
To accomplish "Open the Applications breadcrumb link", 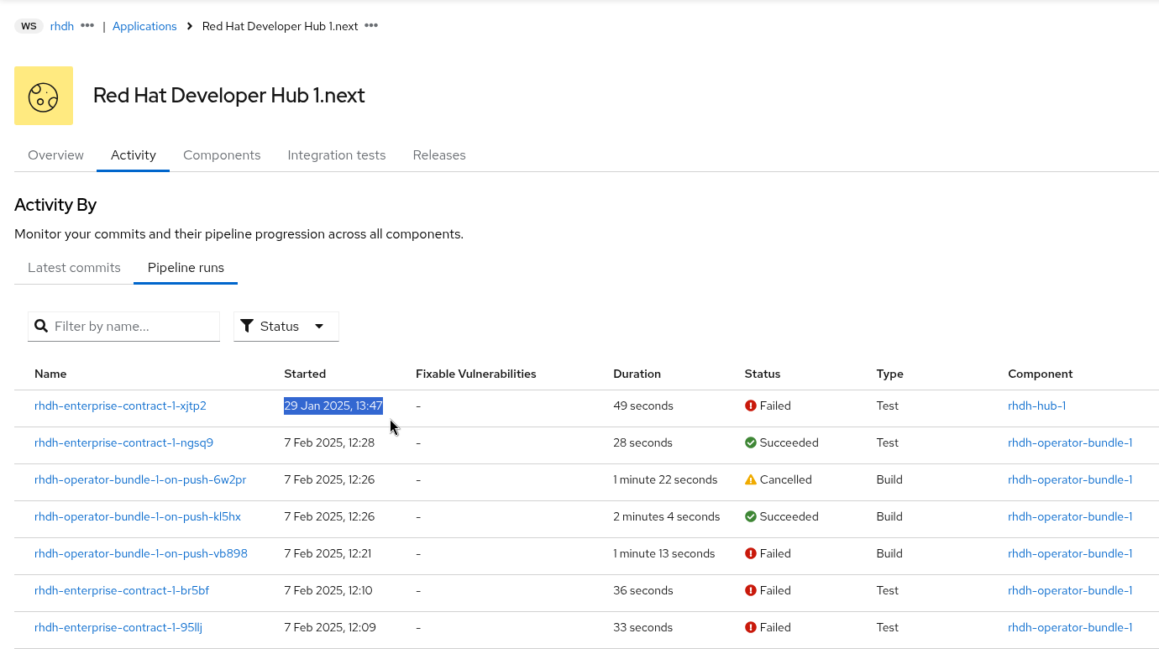I will [x=144, y=26].
